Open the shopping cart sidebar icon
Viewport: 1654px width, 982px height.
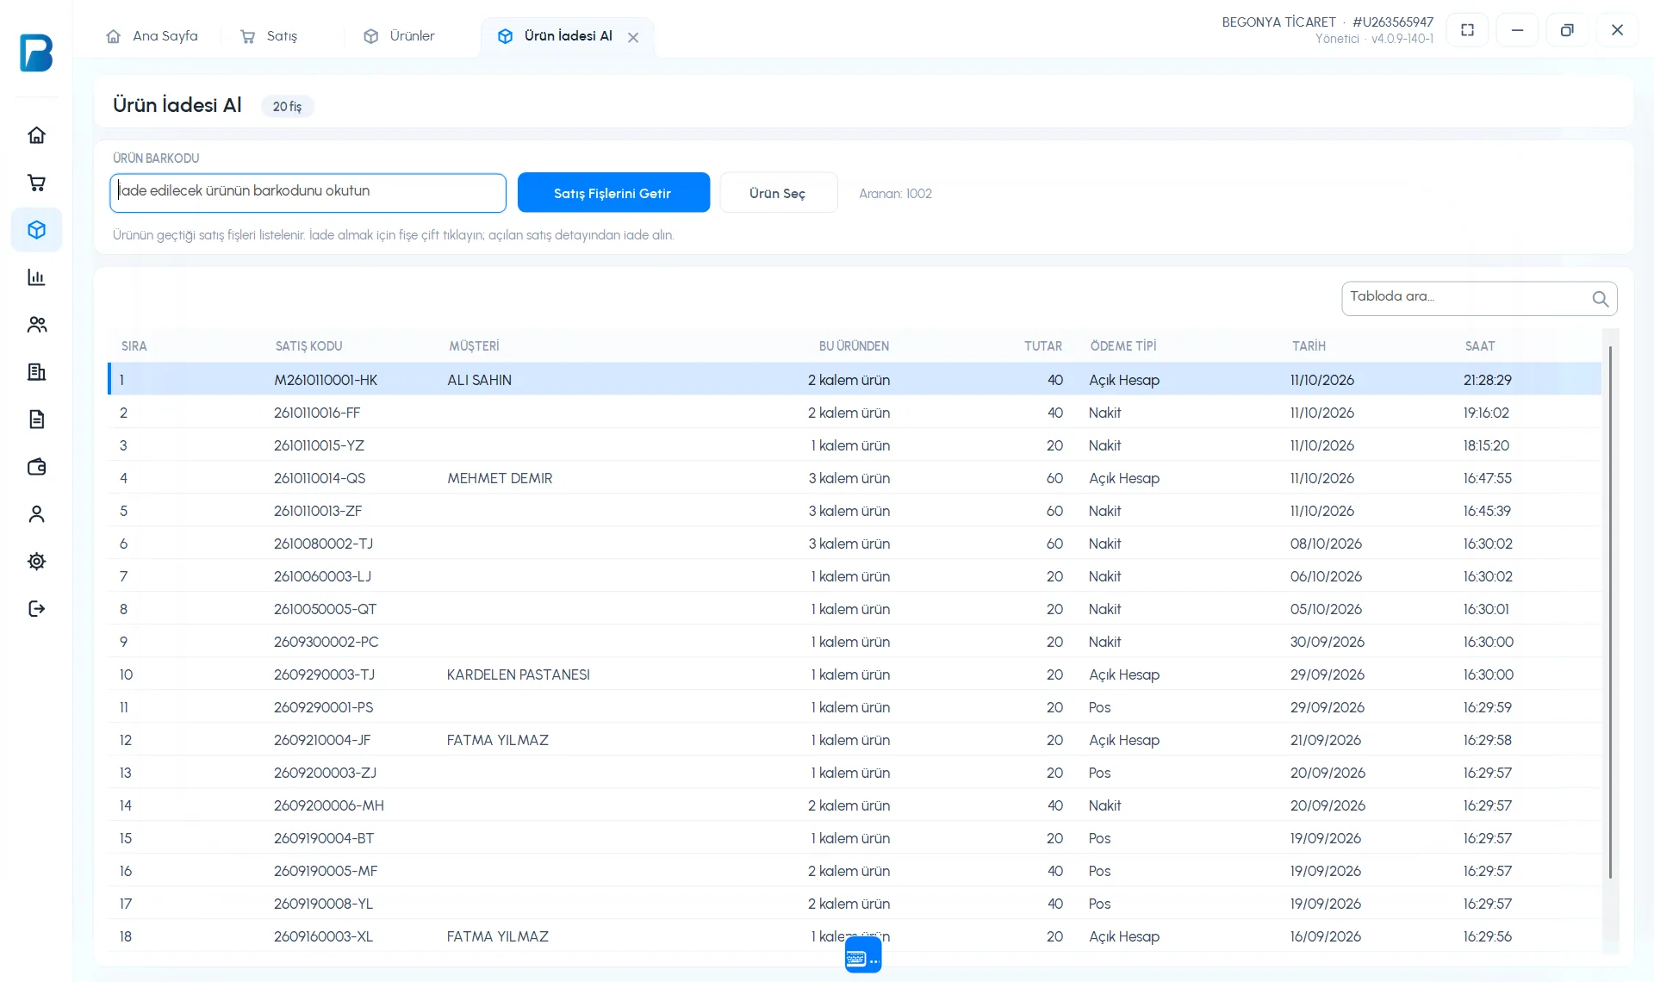(x=36, y=183)
